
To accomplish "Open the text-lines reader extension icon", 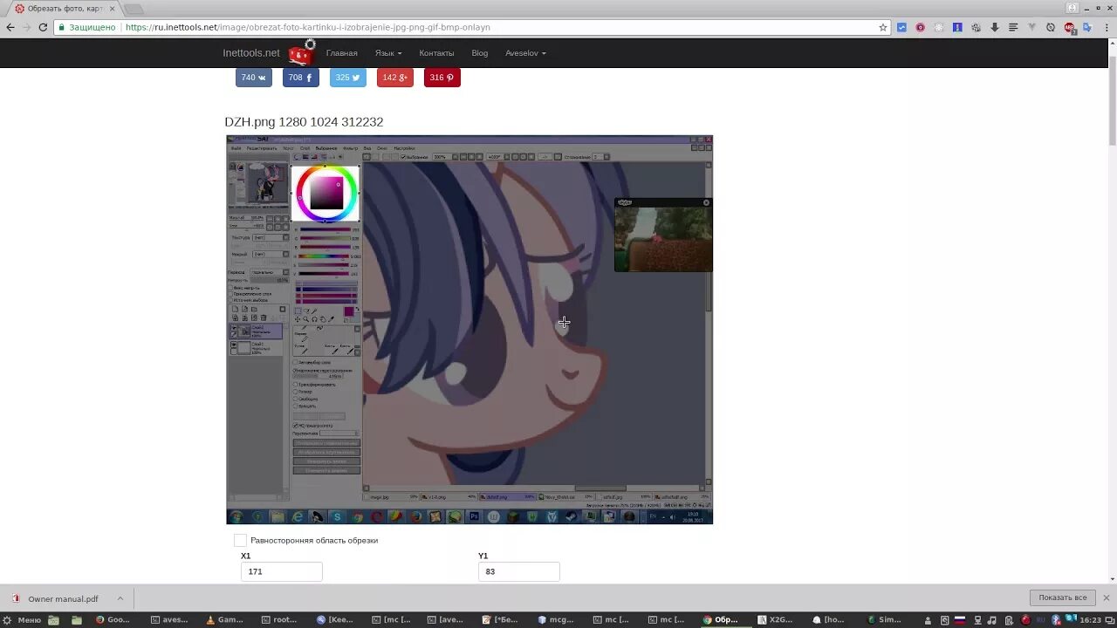I will [x=1013, y=27].
